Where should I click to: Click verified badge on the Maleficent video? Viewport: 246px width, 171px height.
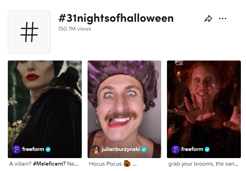coord(48,149)
